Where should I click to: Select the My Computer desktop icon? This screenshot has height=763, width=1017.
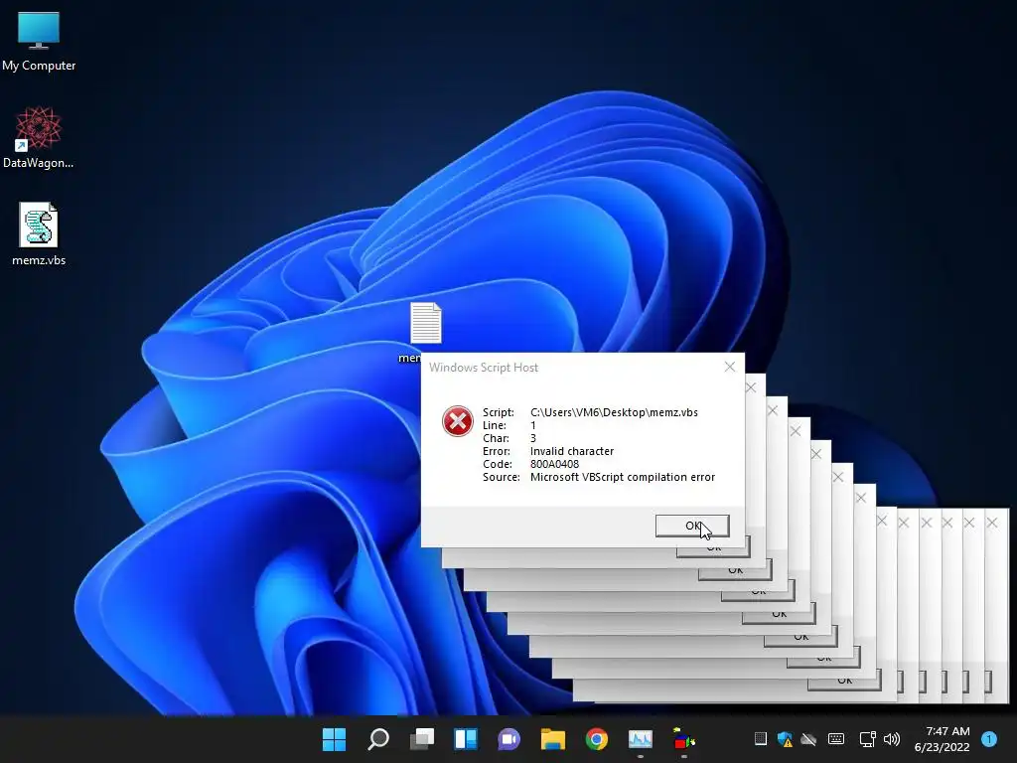pyautogui.click(x=39, y=41)
